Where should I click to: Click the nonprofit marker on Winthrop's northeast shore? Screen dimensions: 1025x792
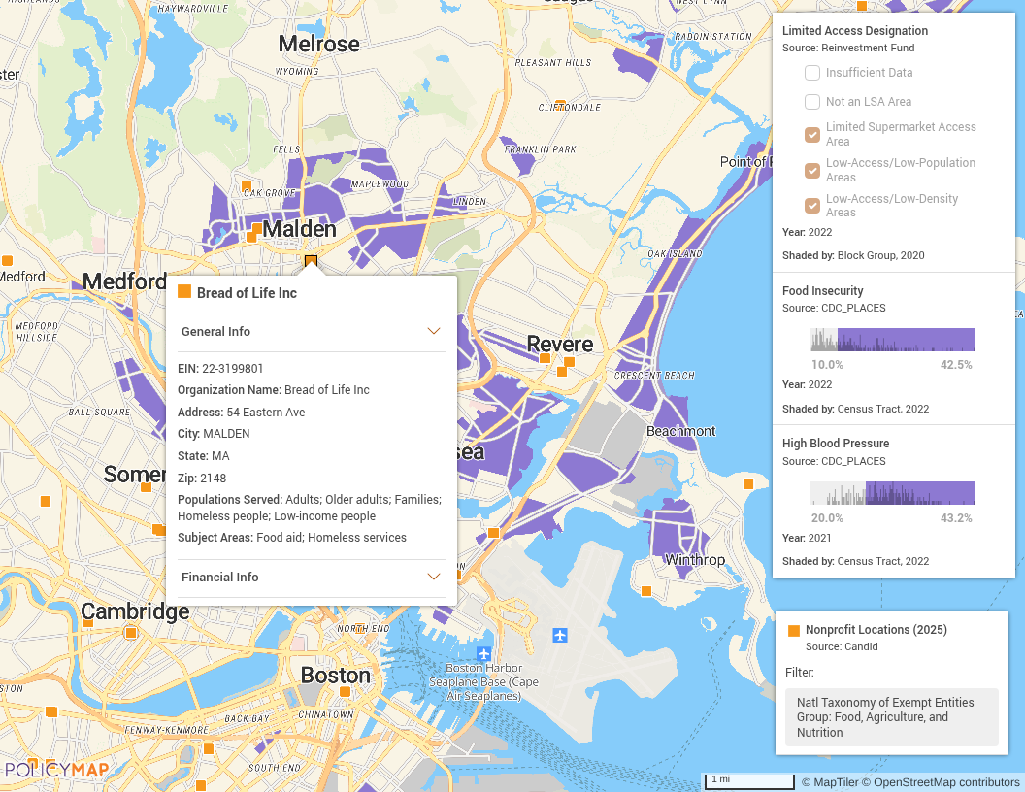(748, 483)
